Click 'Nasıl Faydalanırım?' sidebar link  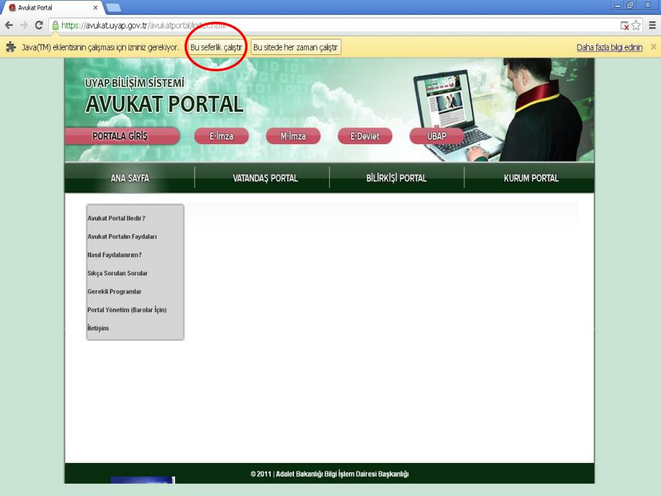point(114,255)
